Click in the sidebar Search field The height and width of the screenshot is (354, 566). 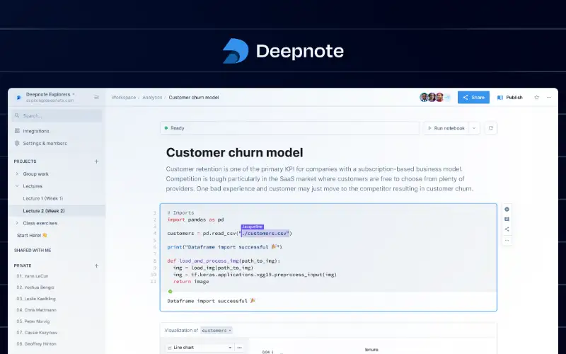pyautogui.click(x=57, y=115)
